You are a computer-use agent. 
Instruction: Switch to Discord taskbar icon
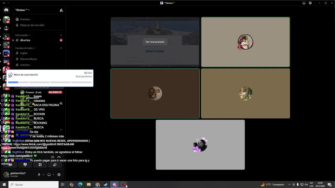(x=115, y=185)
